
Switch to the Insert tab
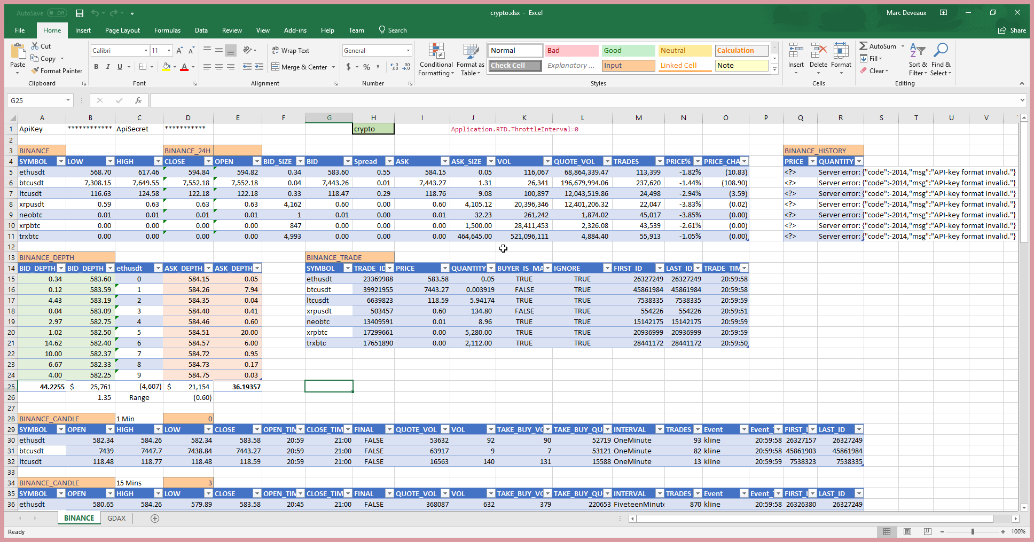click(x=83, y=30)
